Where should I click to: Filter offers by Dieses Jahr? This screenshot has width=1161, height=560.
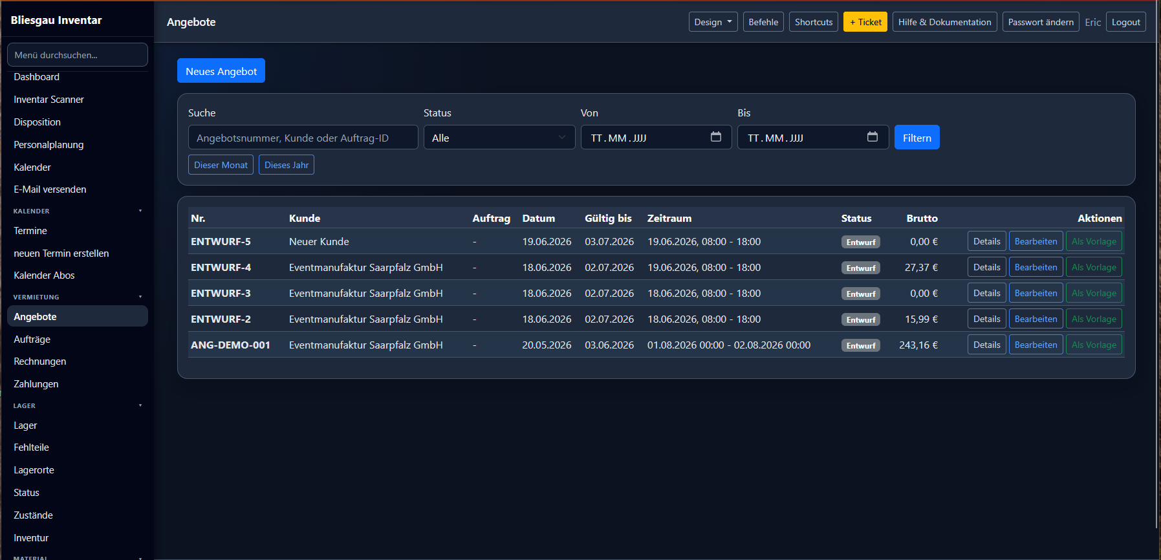click(x=287, y=165)
